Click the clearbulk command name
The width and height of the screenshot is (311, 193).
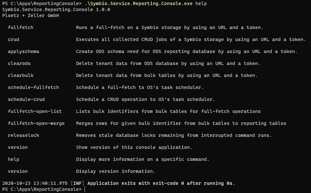(x=21, y=75)
